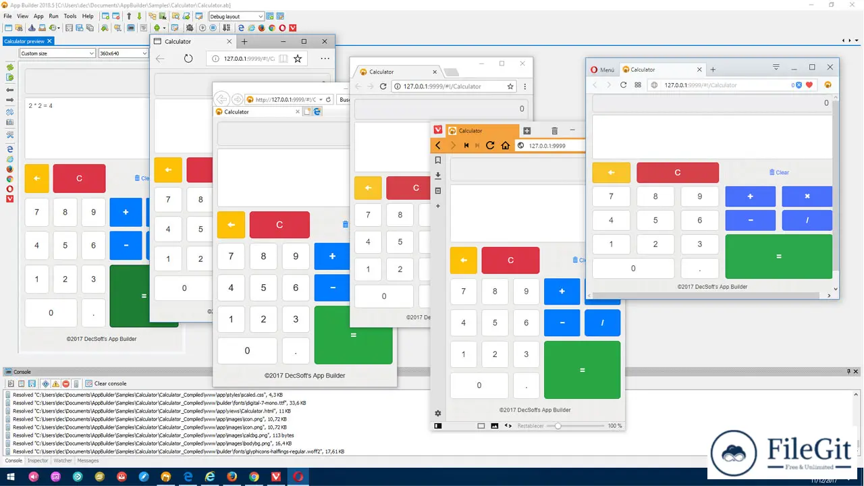Click the reload icon in Chrome window
Screen dimensions: 864x486
[x=383, y=86]
